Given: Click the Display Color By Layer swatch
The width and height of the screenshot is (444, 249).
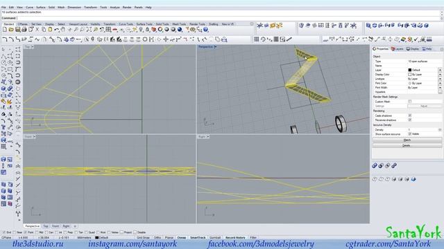Looking at the screenshot, I should click(x=410, y=75).
